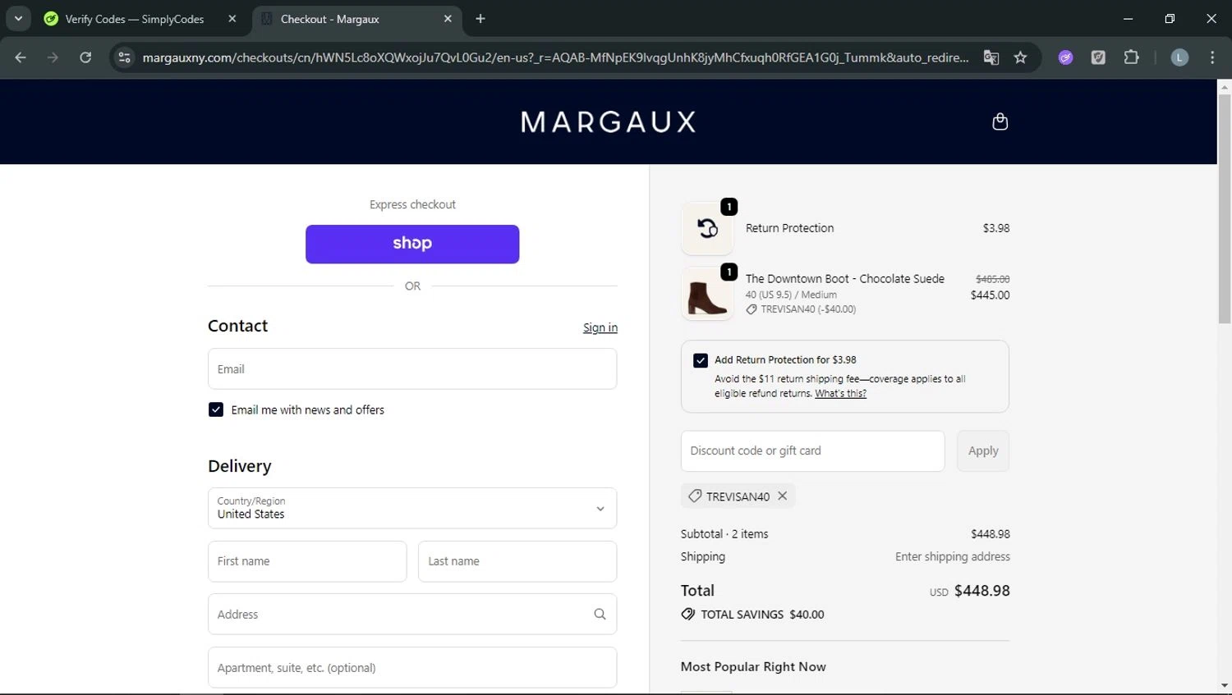Click the Apartment, suite, etc. field
This screenshot has width=1232, height=695.
click(x=412, y=667)
